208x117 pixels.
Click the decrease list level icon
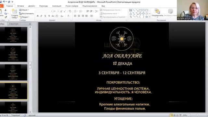pyautogui.click(x=87, y=11)
